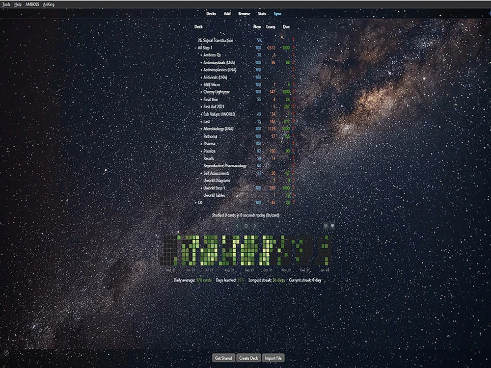Image resolution: width=491 pixels, height=368 pixels.
Task: Expand the Pharma subdeck
Action: click(201, 144)
